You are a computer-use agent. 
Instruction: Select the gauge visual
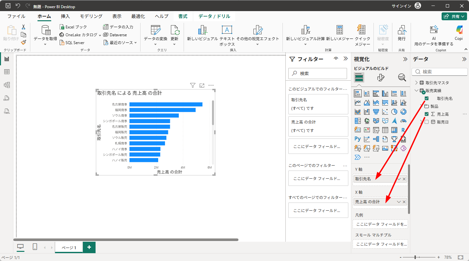403,121
